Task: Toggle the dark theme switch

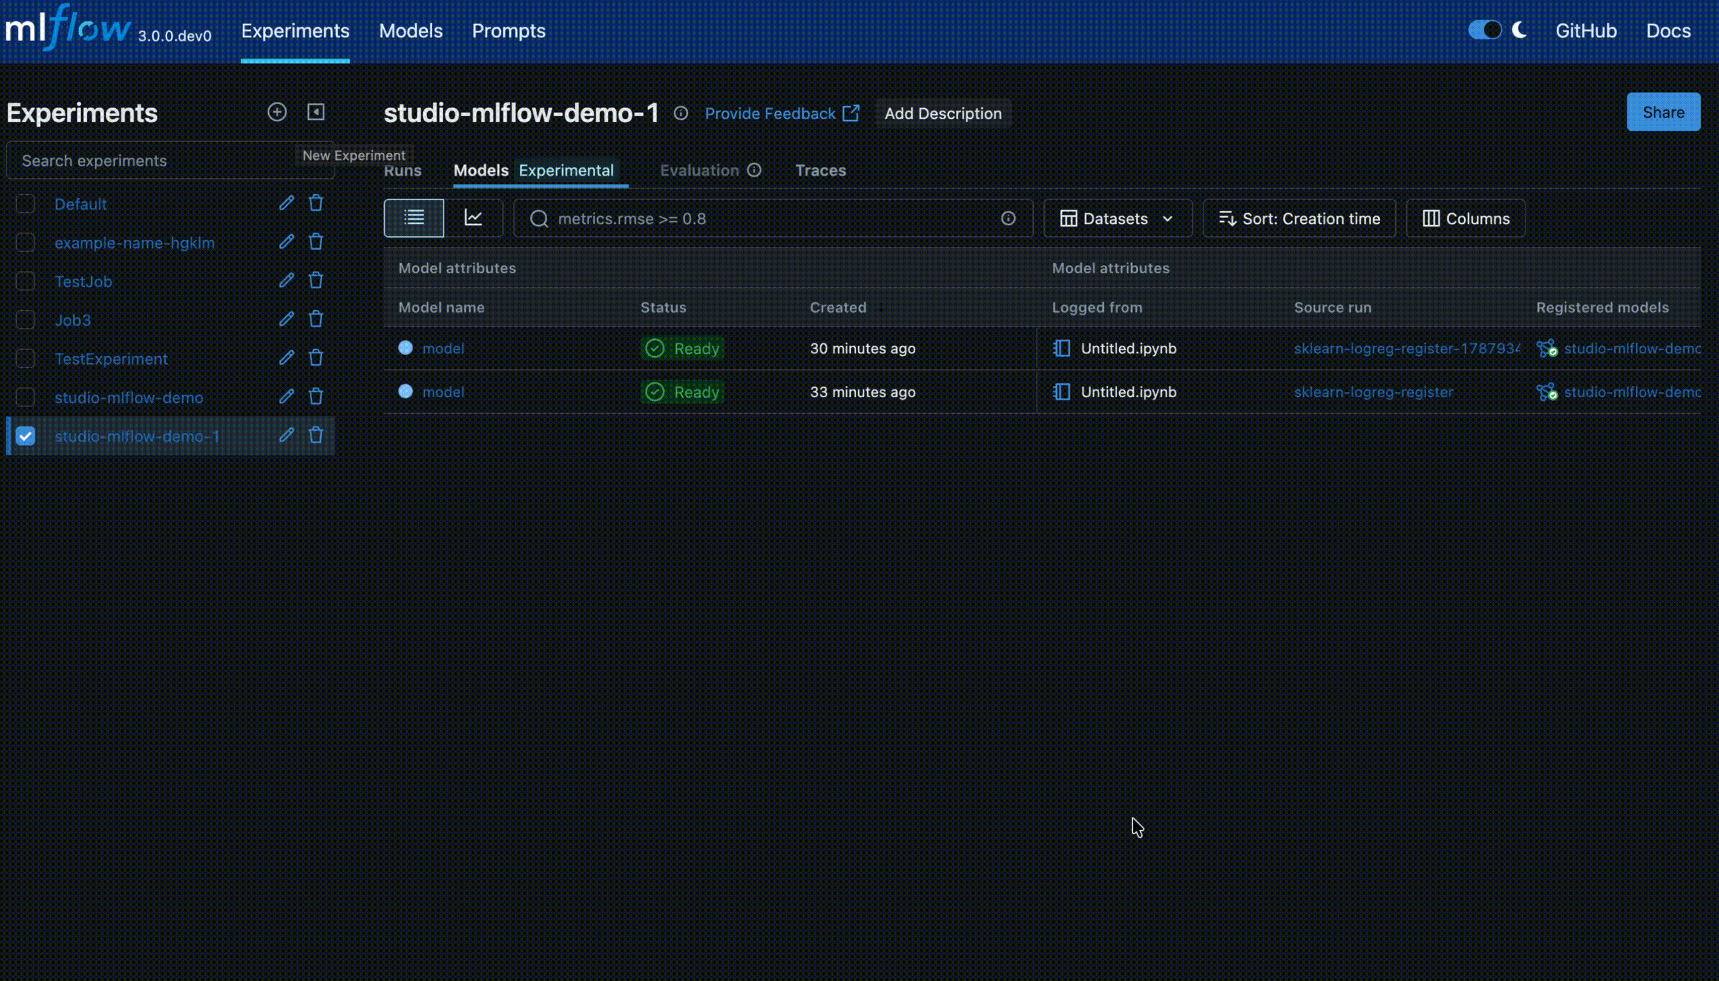Action: [x=1485, y=30]
